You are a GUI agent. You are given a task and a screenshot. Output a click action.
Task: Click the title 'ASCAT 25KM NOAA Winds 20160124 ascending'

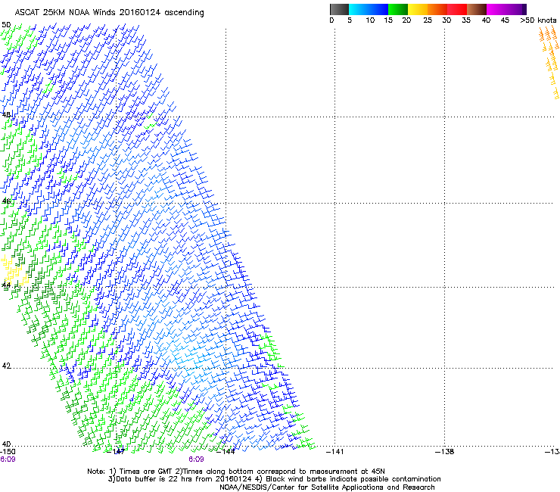click(109, 13)
